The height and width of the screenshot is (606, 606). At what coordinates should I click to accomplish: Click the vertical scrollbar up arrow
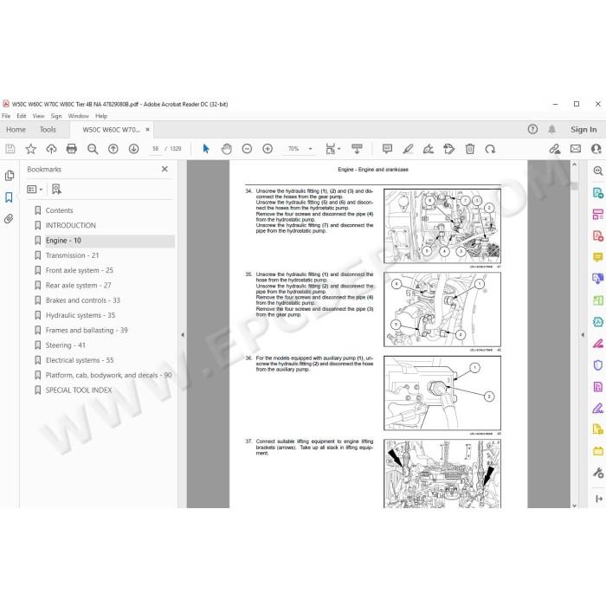pos(574,164)
